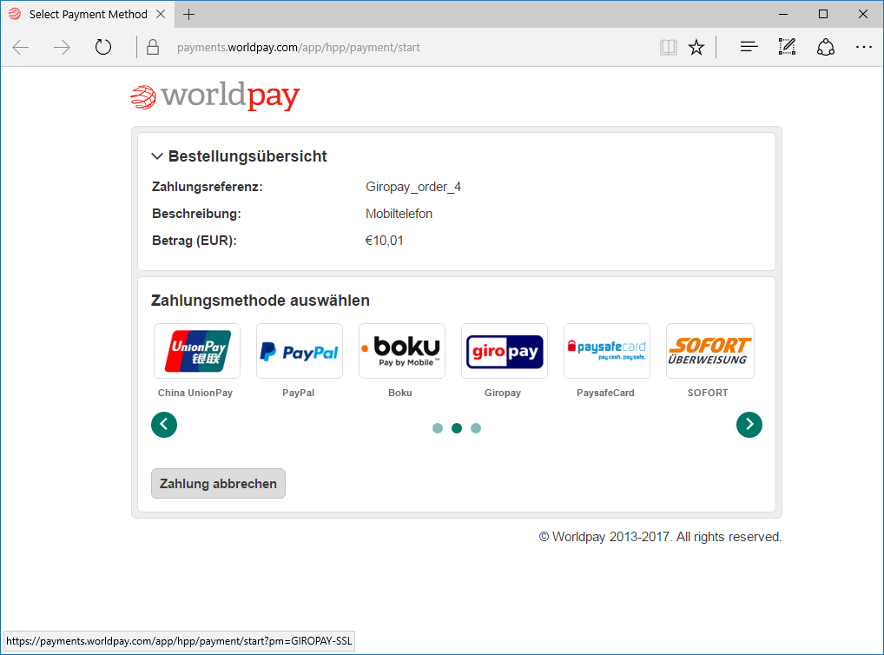The height and width of the screenshot is (655, 884).
Task: Pick the Boku Pay by Mobile logo
Action: [402, 351]
